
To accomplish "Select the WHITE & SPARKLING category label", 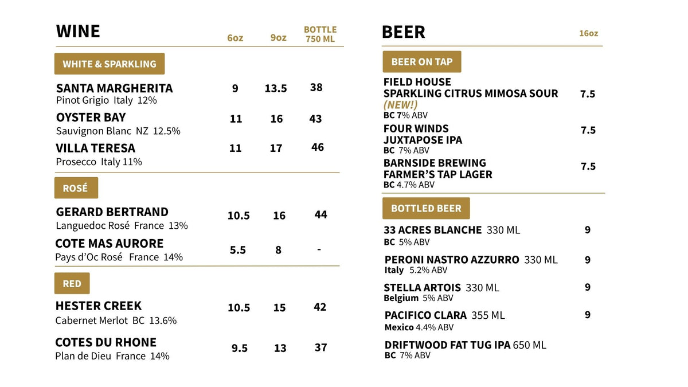I will [x=110, y=64].
